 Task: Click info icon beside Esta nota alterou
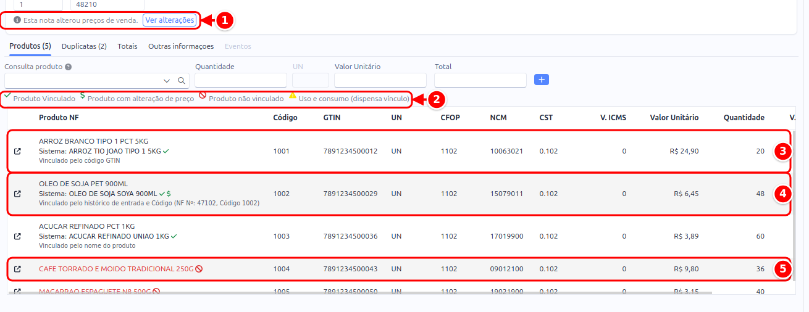(x=17, y=20)
